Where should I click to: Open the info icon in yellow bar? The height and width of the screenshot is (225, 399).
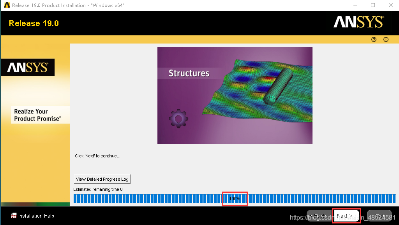386,39
